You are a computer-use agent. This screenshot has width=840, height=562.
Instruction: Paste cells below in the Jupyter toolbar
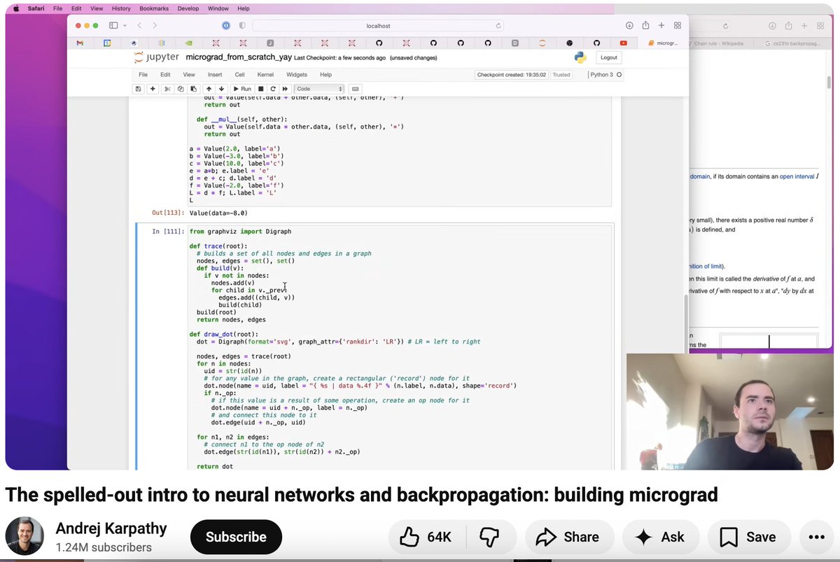[192, 89]
